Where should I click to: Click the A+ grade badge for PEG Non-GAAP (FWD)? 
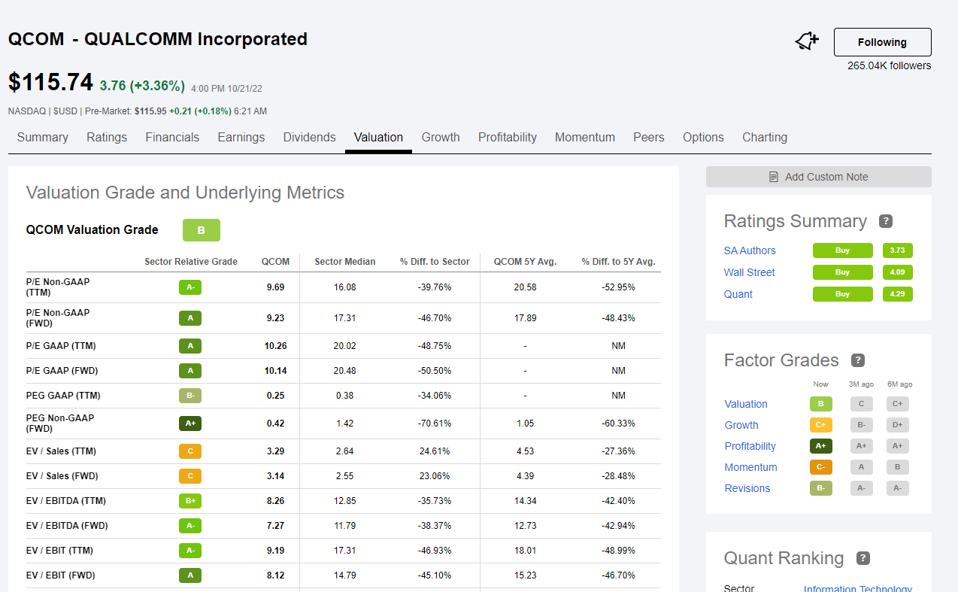[x=190, y=424]
